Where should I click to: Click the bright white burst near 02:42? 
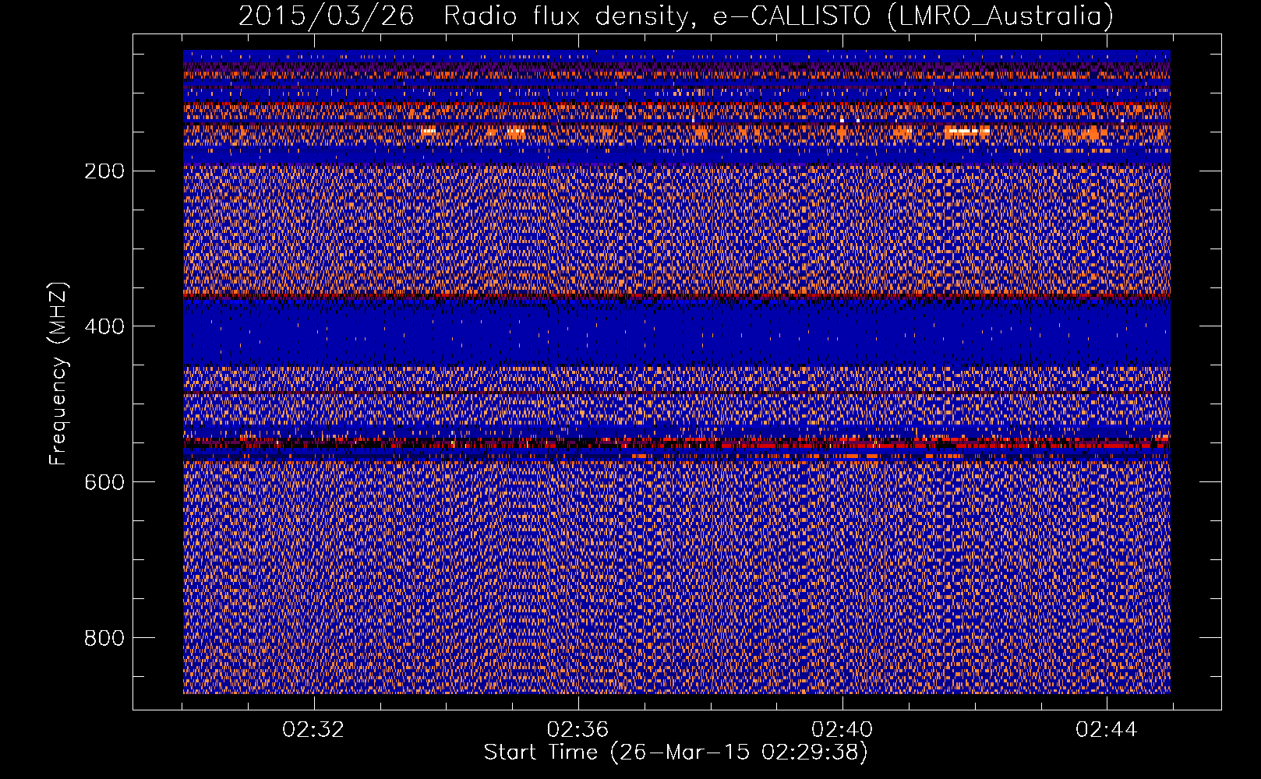(x=967, y=131)
